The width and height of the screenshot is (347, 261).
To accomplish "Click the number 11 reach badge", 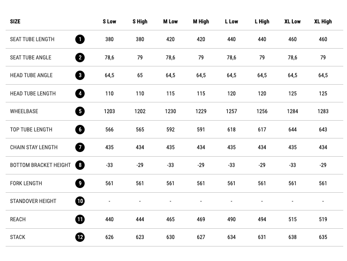I will [x=80, y=219].
